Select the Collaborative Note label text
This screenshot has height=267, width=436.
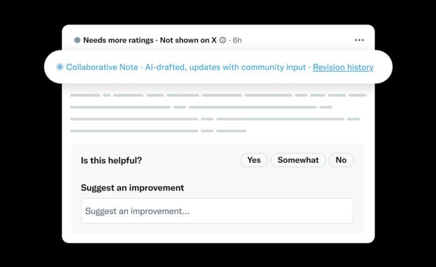coord(102,67)
